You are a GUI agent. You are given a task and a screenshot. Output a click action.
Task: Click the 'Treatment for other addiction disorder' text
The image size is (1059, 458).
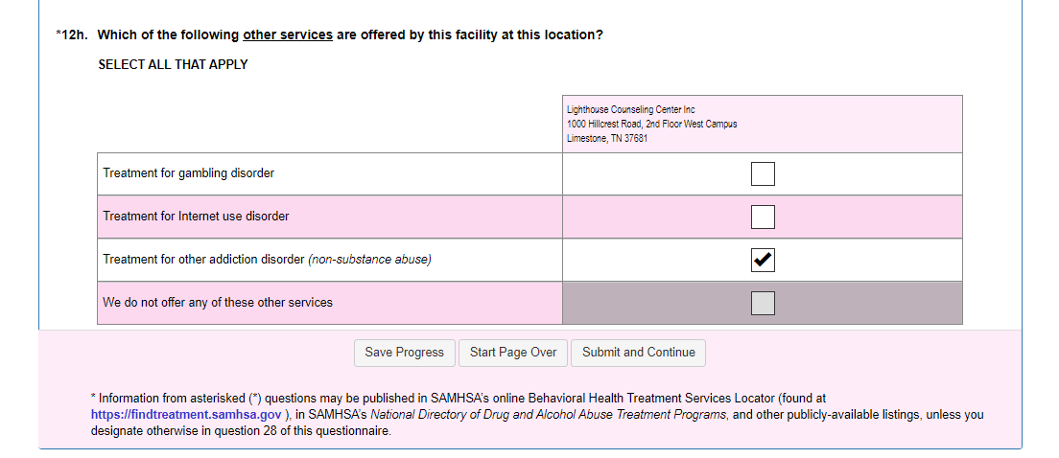click(203, 260)
